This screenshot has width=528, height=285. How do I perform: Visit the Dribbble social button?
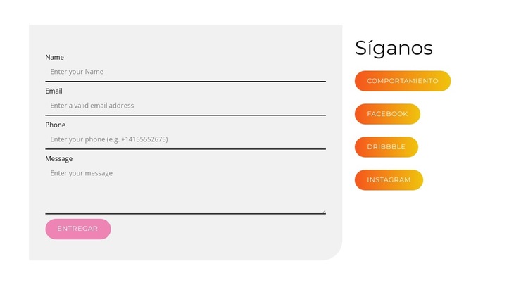pos(386,147)
